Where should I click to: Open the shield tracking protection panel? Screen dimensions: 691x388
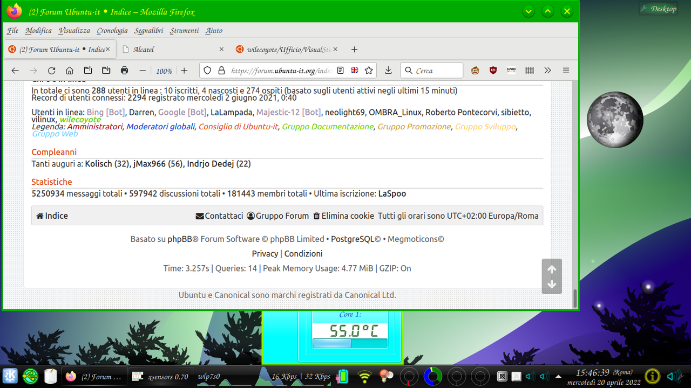tap(208, 71)
